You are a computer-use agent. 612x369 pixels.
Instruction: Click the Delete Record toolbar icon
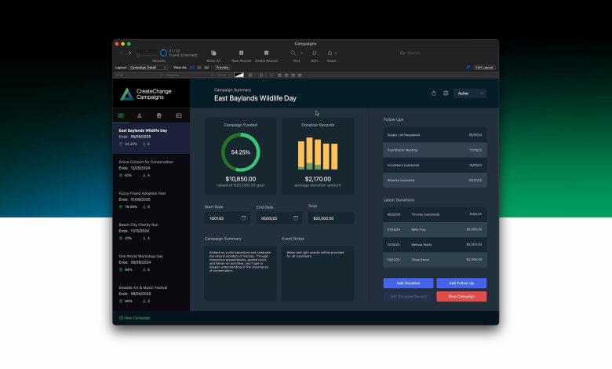(x=266, y=53)
